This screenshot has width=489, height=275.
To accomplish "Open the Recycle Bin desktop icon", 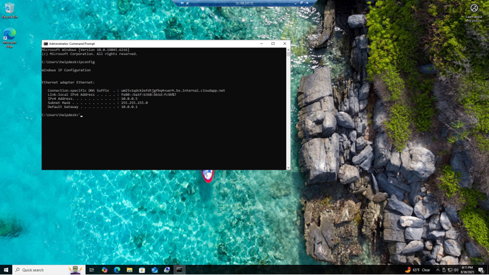I will point(9,9).
